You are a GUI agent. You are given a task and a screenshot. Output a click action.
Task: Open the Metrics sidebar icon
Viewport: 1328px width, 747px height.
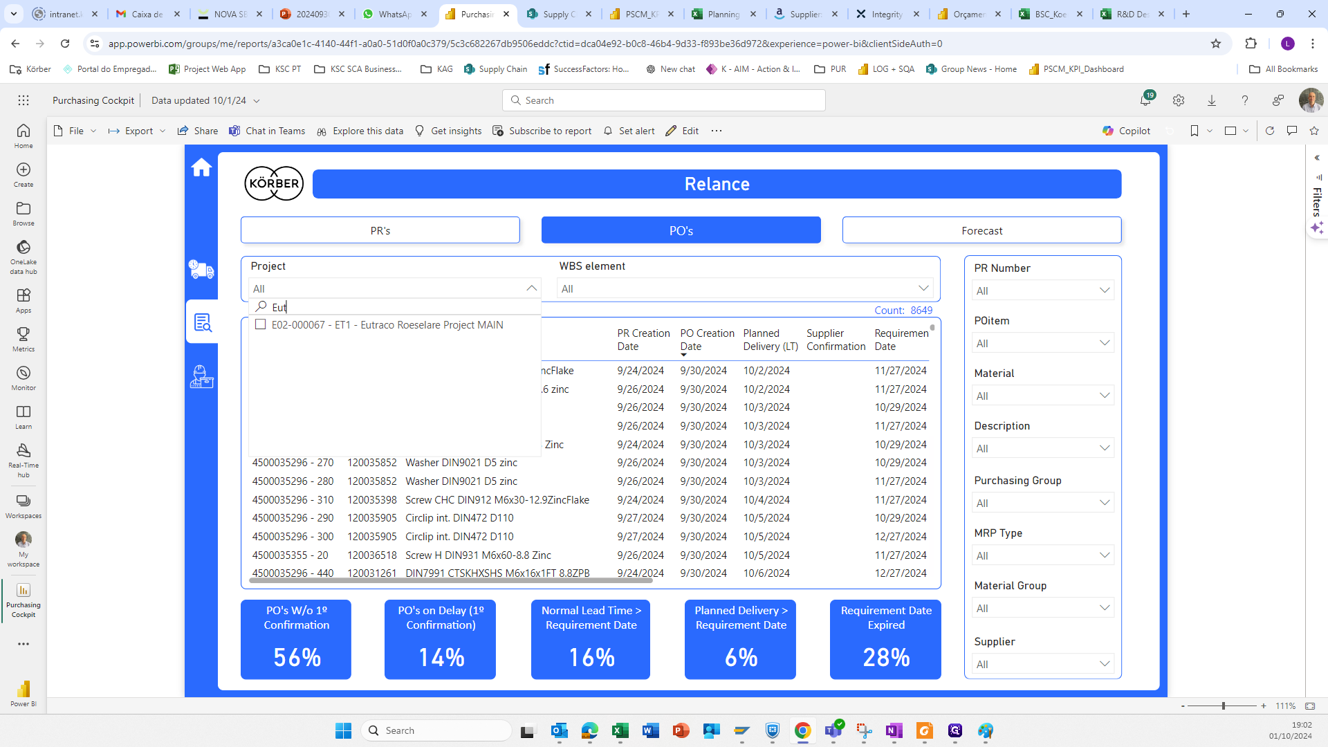coord(24,339)
